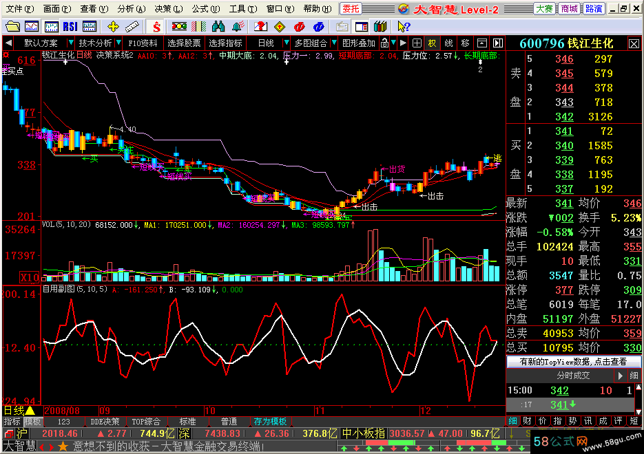Click the red circular D icon
Viewport: 644px width, 454px height.
click(300, 27)
